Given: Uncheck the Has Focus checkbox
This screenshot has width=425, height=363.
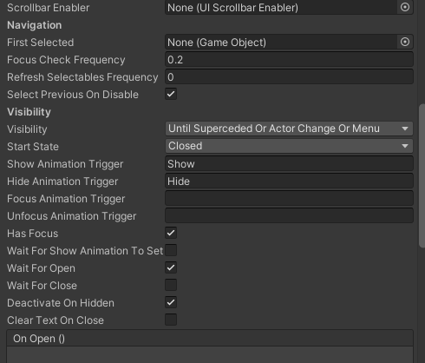Looking at the screenshot, I should [x=171, y=233].
